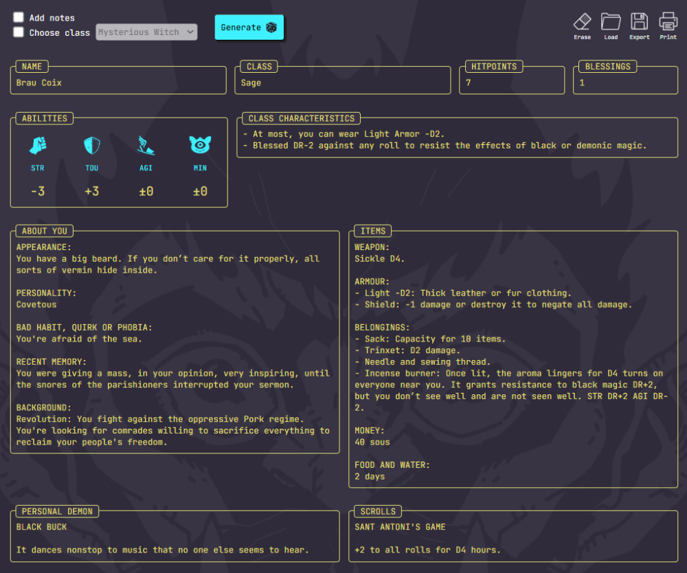Click the Class field showing Sage
Image resolution: width=687 pixels, height=573 pixels.
tap(343, 83)
